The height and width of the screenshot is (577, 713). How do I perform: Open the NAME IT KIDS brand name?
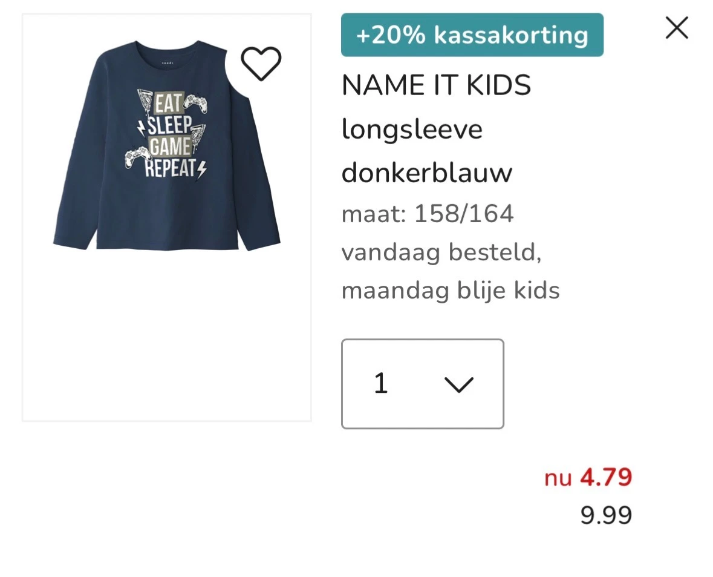click(x=436, y=85)
